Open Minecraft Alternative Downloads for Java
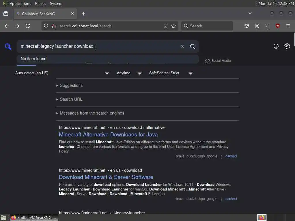Viewport: 295px width, 221px height. pyautogui.click(x=108, y=135)
